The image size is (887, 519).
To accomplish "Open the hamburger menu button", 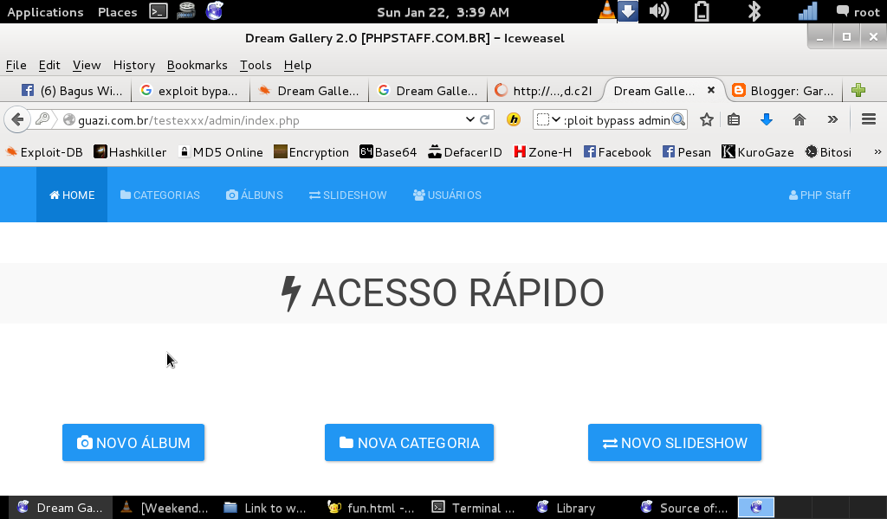I will pos(869,119).
